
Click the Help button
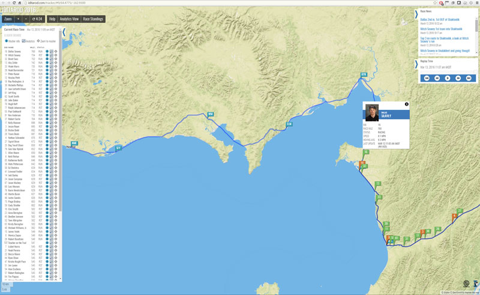tap(52, 19)
